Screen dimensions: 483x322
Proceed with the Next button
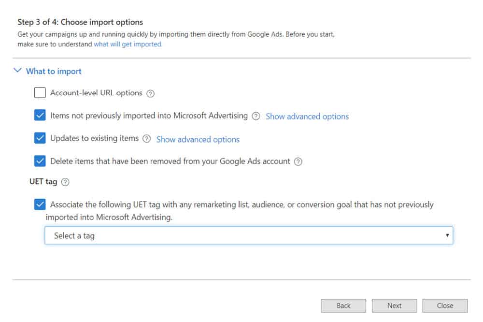point(394,306)
